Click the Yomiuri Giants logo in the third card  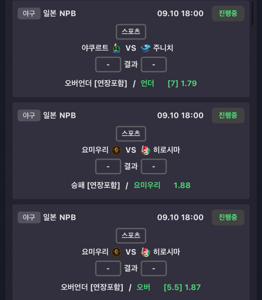pos(116,252)
